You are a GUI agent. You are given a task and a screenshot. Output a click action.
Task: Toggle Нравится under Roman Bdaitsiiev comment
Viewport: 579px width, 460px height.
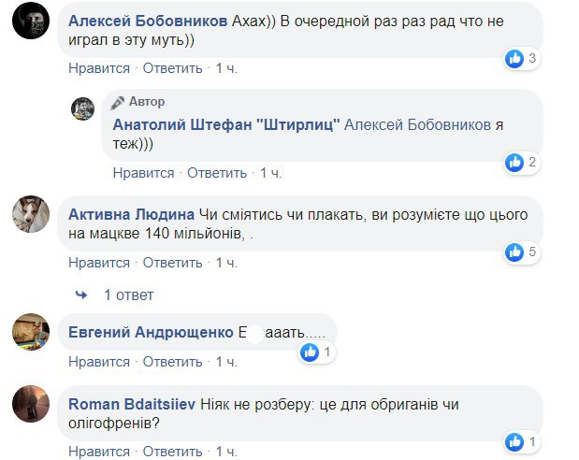click(98, 452)
